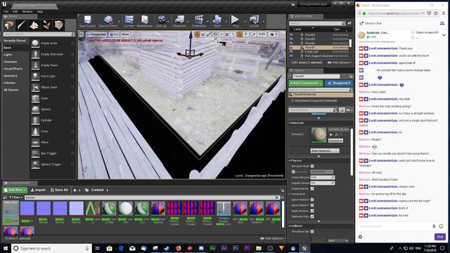Open Unreal Editor from Windows taskbar
Image resolution: width=450 pixels, height=253 pixels.
(304, 248)
